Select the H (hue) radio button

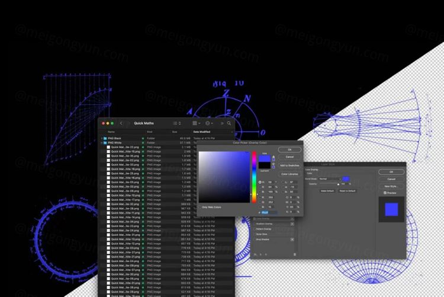point(260,182)
